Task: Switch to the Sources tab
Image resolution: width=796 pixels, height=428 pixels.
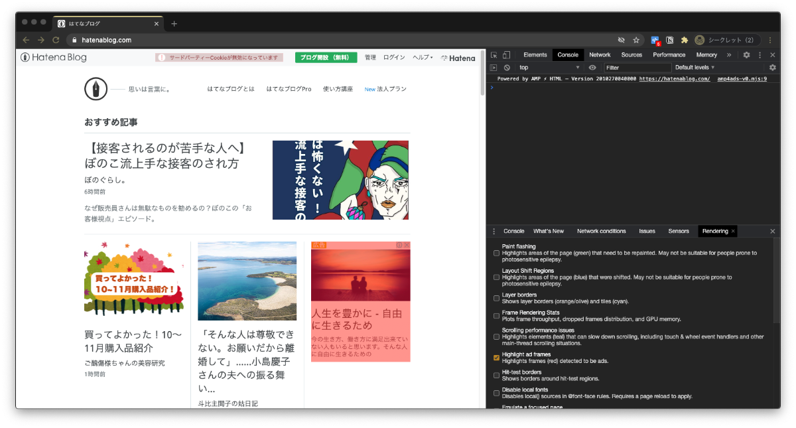Action: pos(631,55)
